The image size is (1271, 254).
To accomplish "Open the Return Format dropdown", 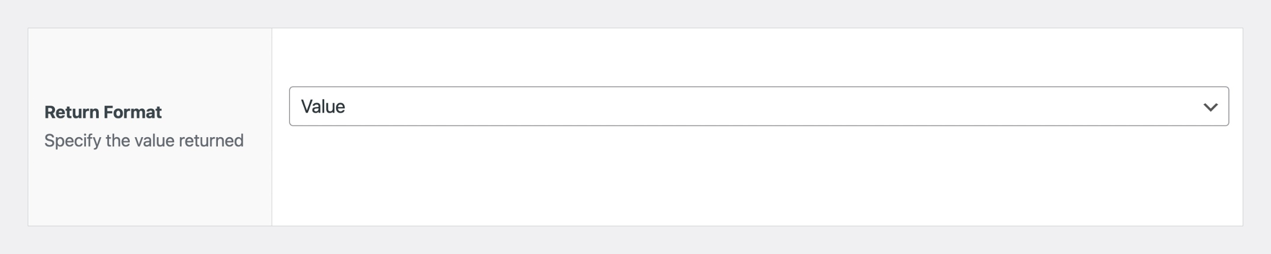I will tap(758, 106).
